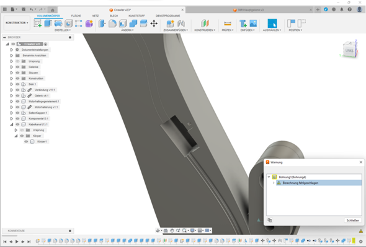The height and width of the screenshot is (247, 366).
Task: Collapse the Kabelkanal (1):1 component
Action: pos(11,124)
